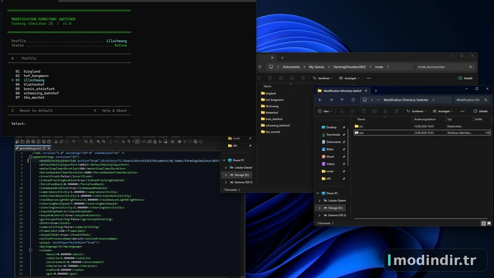Toggle file monitoring in Notepad++ toolbar
This screenshot has height=278, width=494.
pos(172,141)
